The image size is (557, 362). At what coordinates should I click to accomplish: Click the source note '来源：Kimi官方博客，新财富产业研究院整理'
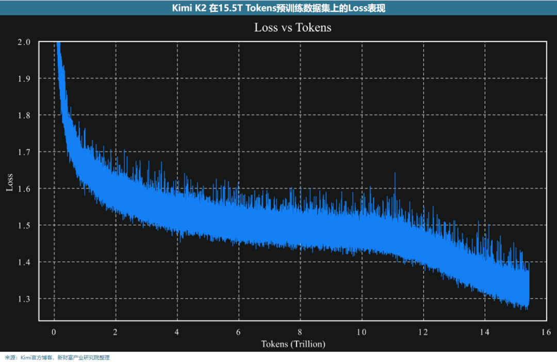coord(57,357)
